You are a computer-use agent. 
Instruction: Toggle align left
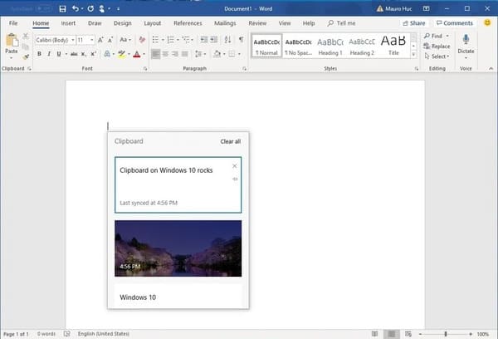click(x=156, y=54)
